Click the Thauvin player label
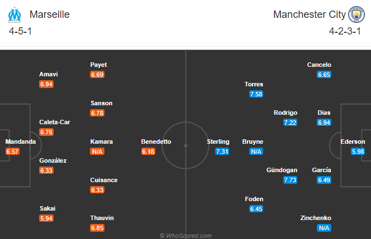The height and width of the screenshot is (239, 371). coord(102,218)
